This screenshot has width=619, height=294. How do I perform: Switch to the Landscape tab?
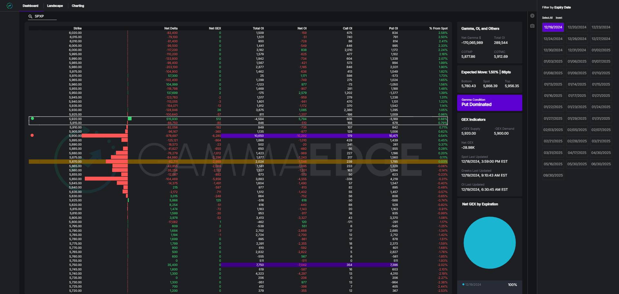point(55,6)
